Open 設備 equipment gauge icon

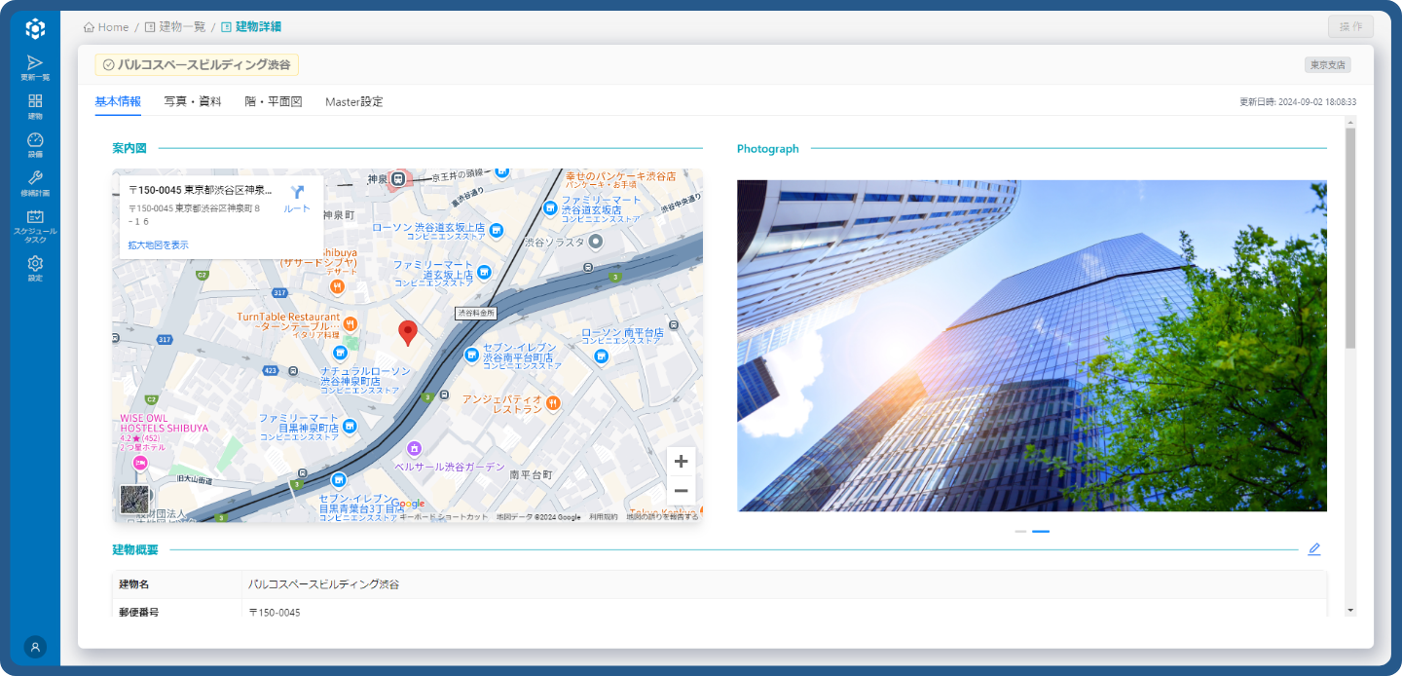[35, 145]
